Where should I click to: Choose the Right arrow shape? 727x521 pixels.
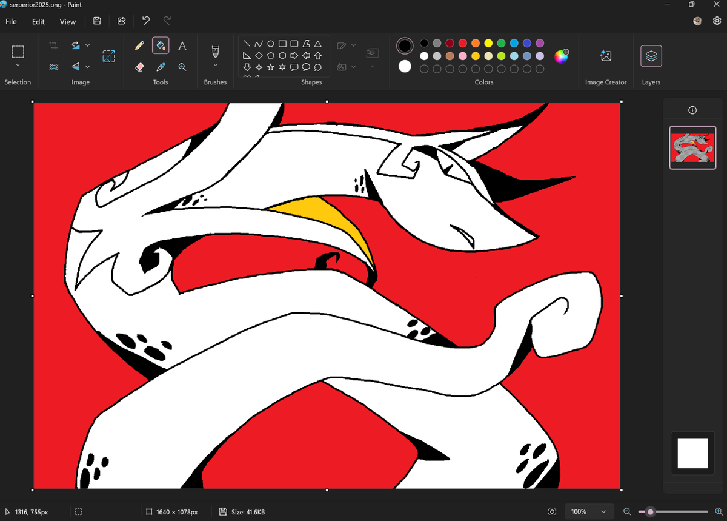pos(294,55)
